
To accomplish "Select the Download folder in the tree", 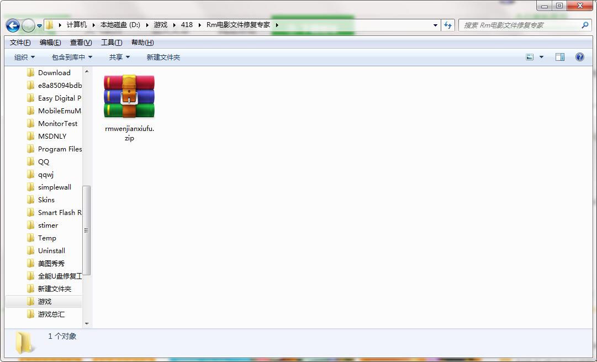I will click(54, 73).
